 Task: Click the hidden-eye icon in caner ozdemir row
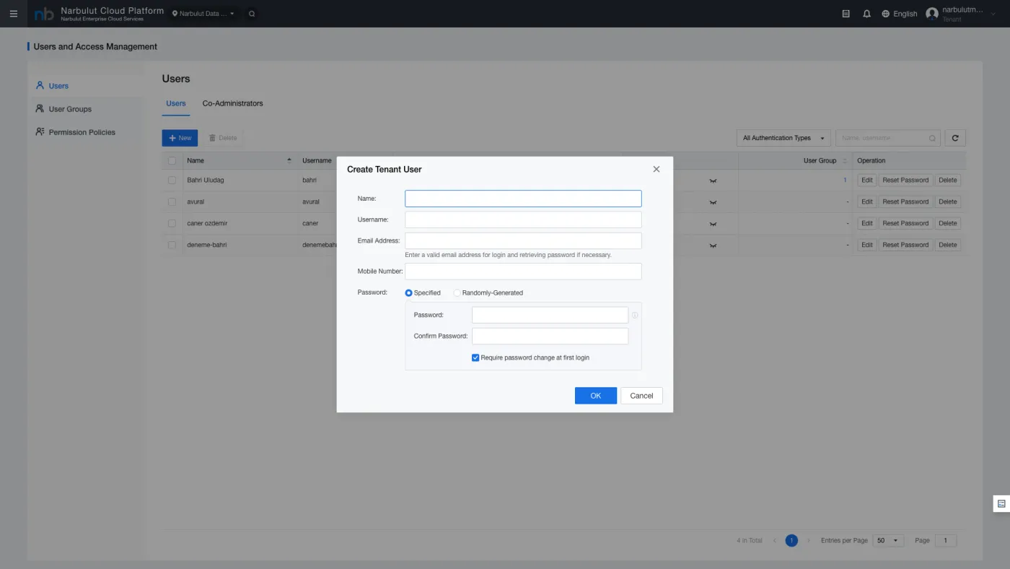point(713,224)
